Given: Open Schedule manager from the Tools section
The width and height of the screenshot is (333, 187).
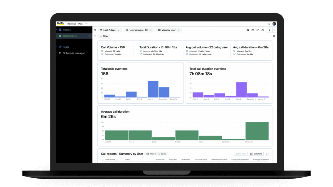Looking at the screenshot, I should click(73, 53).
